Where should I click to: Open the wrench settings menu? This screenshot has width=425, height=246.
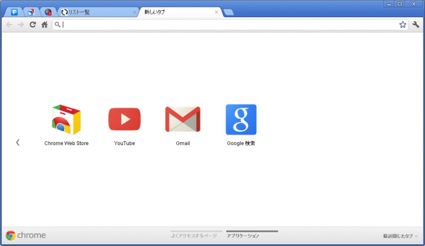coord(416,25)
